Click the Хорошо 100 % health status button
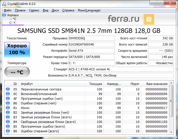Image resolution: width=178 pixels, height=139 pixels. 17,50
